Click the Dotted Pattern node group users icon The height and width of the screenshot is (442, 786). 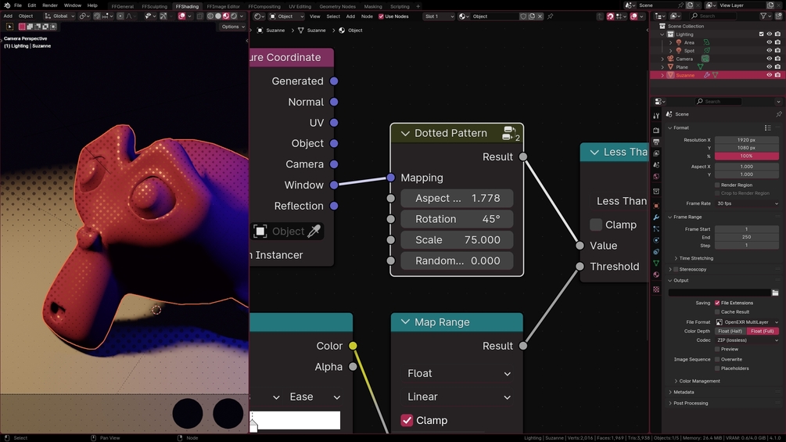(511, 133)
